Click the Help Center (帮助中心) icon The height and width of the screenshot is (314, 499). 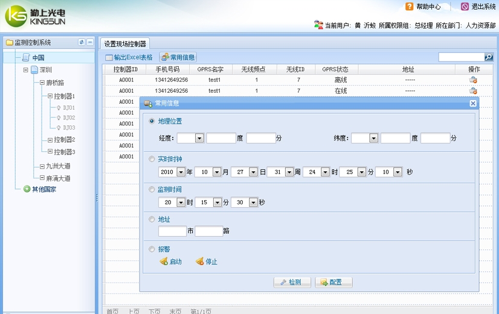410,7
